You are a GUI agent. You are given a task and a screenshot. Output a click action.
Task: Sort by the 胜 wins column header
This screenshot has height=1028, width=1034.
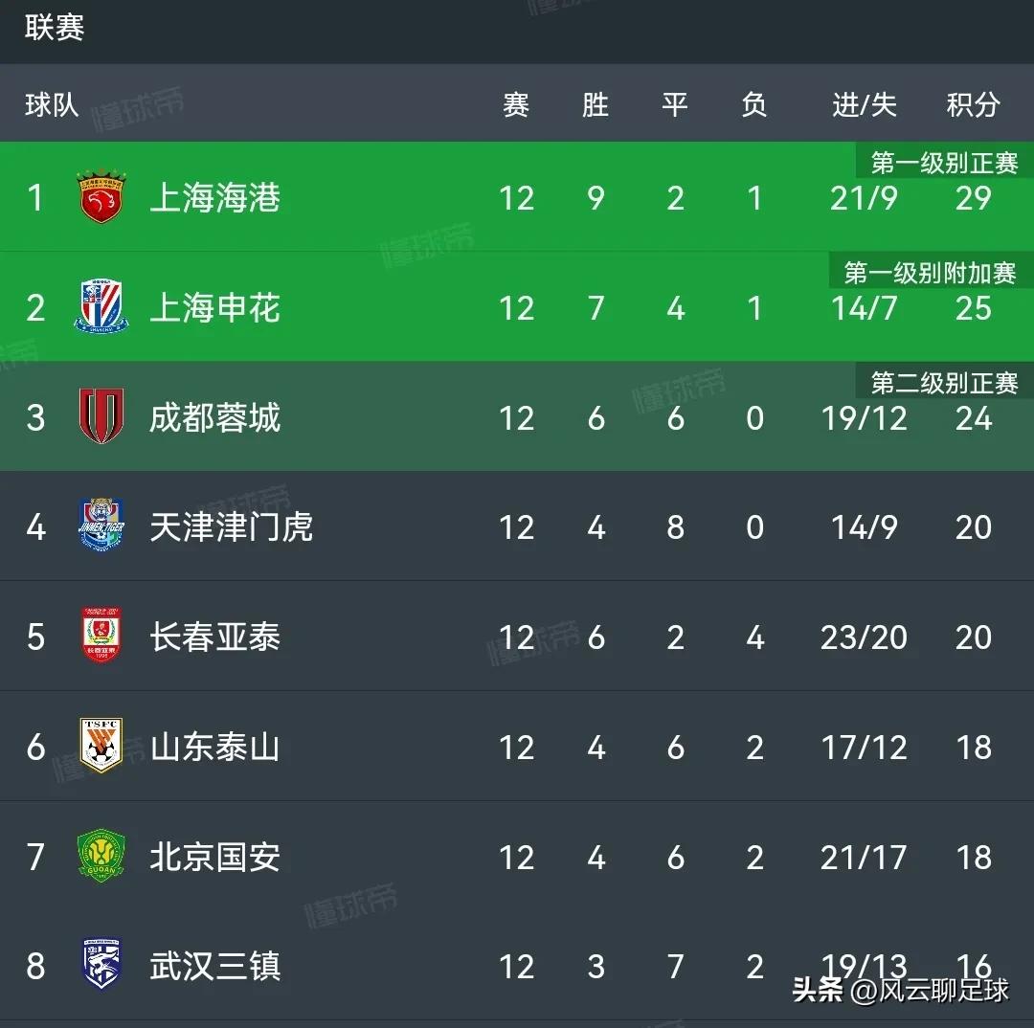(x=596, y=105)
